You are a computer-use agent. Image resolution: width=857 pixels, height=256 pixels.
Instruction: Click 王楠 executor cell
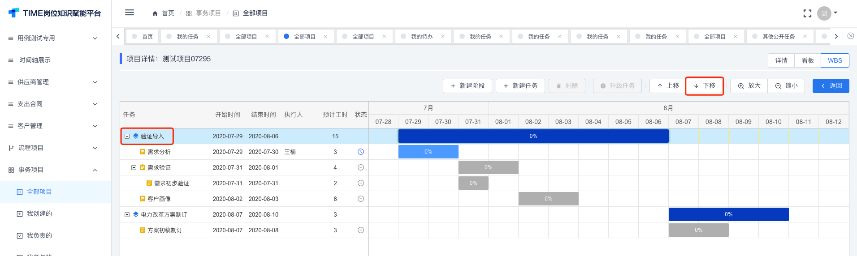click(x=290, y=152)
